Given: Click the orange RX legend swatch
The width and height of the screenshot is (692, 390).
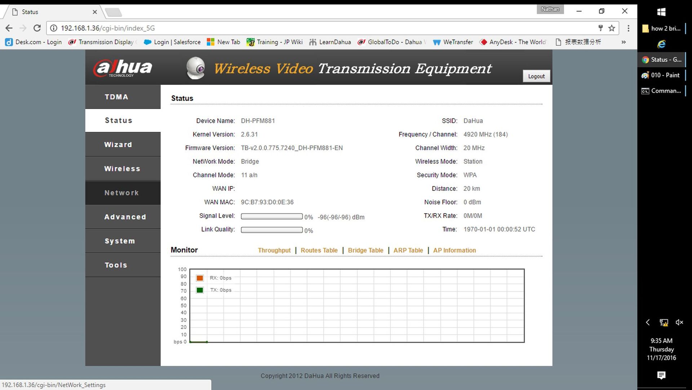Looking at the screenshot, I should pos(200,278).
